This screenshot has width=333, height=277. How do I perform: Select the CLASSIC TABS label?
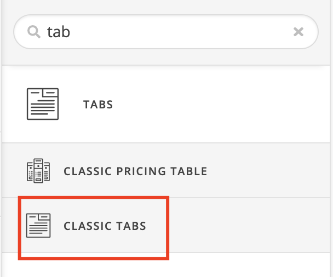pos(105,226)
